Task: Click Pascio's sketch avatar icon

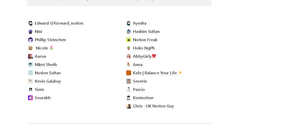Action: point(129,90)
